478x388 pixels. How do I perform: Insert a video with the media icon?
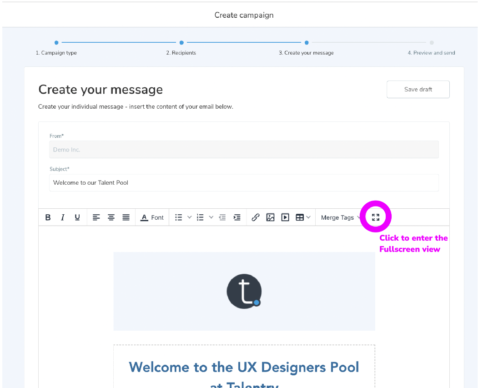[x=285, y=217]
